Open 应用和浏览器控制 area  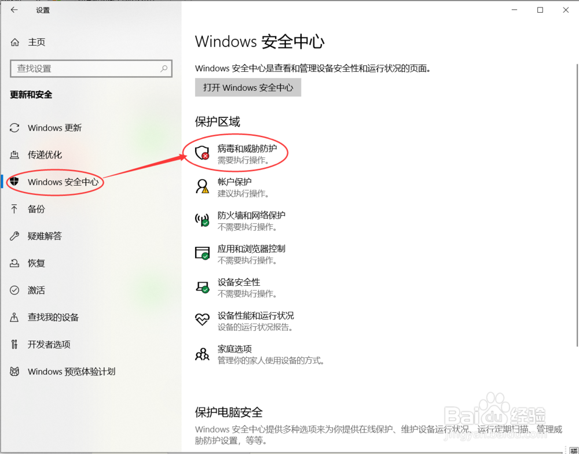click(x=240, y=254)
